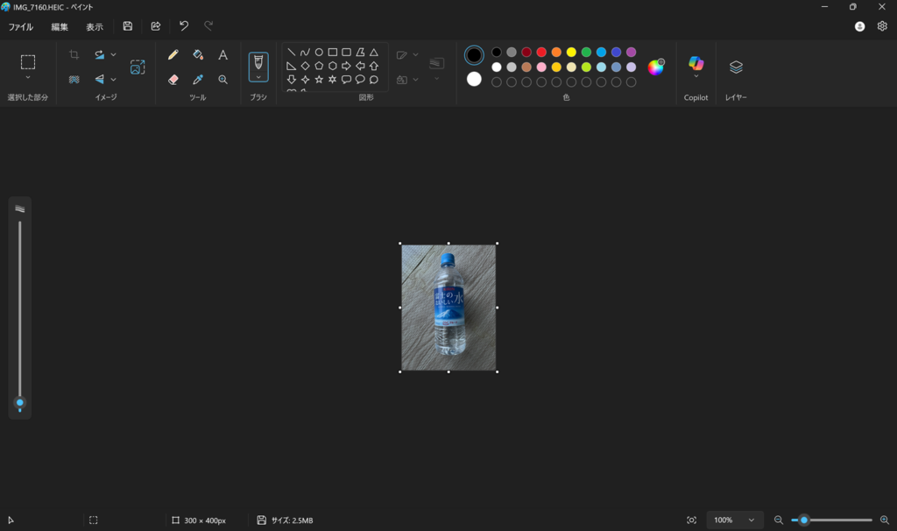Image resolution: width=897 pixels, height=531 pixels.
Task: Select the Oval shape
Action: (x=319, y=52)
